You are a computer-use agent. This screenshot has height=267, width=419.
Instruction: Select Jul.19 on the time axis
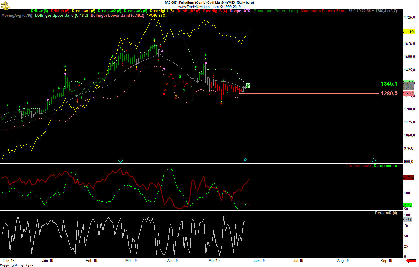pyautogui.click(x=298, y=261)
